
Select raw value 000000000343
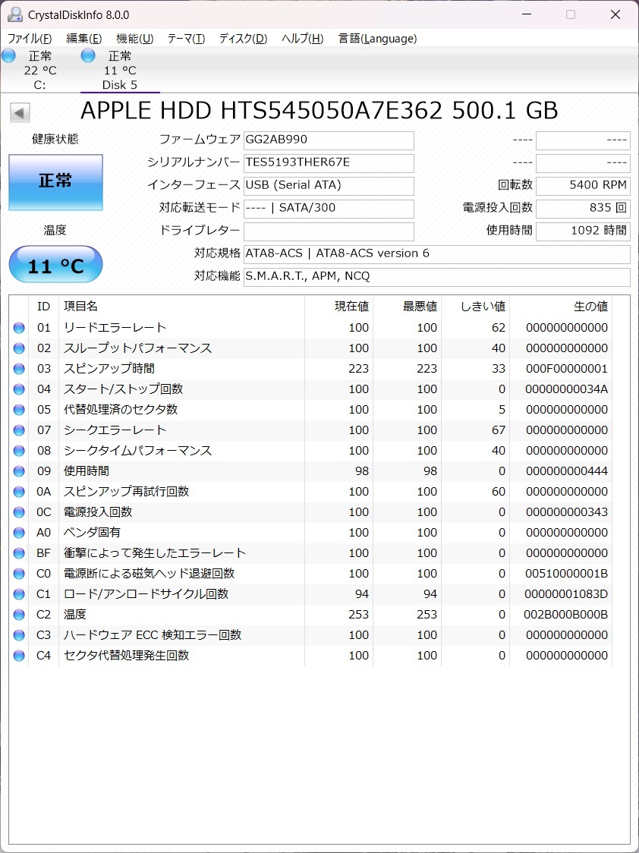tap(567, 512)
